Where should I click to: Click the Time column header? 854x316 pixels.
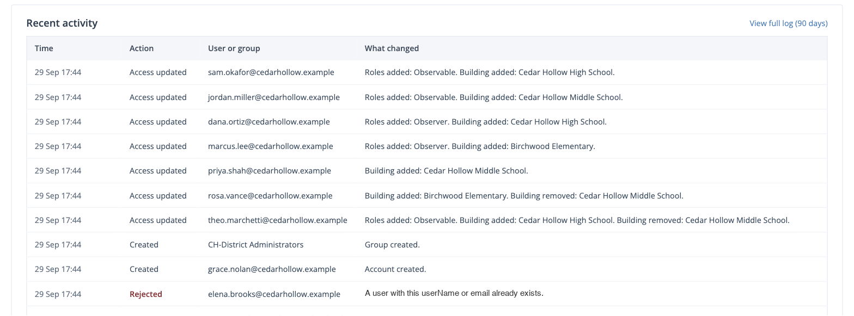click(44, 48)
